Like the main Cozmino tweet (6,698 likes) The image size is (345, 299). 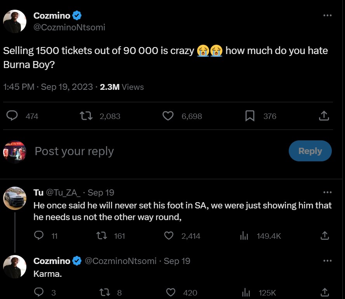tap(168, 116)
